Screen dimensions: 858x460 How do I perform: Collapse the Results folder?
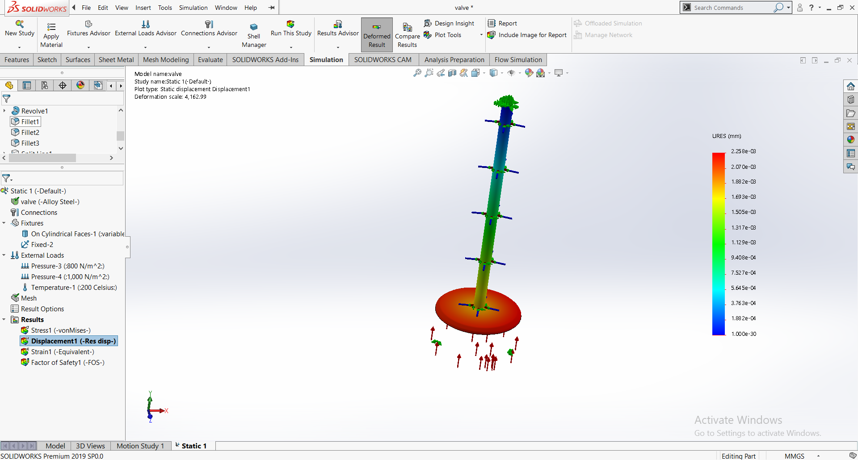[x=4, y=319]
